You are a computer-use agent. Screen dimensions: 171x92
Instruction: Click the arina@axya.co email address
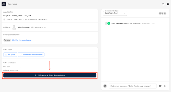40,28
